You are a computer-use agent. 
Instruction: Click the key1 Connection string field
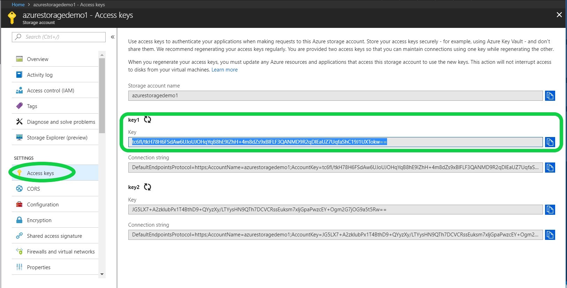pos(335,167)
